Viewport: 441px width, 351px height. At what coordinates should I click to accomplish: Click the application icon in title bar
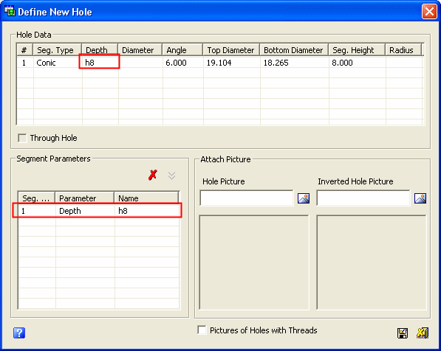(10, 11)
